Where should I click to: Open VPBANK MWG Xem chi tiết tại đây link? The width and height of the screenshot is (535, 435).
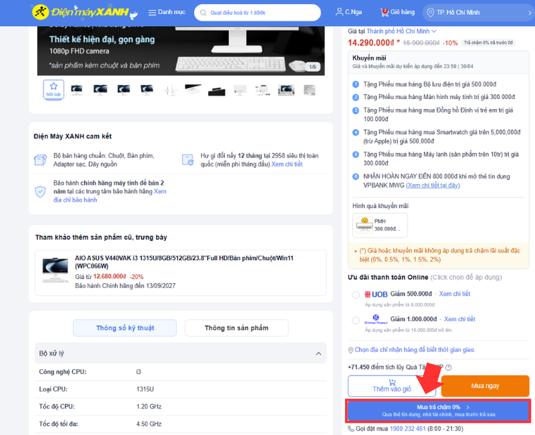pyautogui.click(x=433, y=185)
